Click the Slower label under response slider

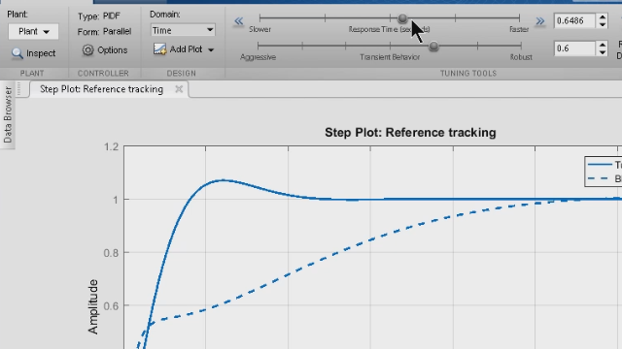pyautogui.click(x=259, y=29)
